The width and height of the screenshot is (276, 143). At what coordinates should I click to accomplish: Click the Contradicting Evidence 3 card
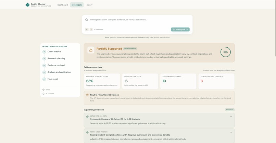point(216,81)
